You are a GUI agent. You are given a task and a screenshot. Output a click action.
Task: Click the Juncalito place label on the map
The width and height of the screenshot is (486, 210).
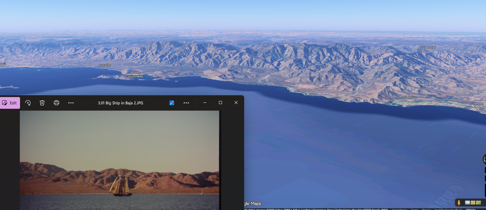(104, 65)
